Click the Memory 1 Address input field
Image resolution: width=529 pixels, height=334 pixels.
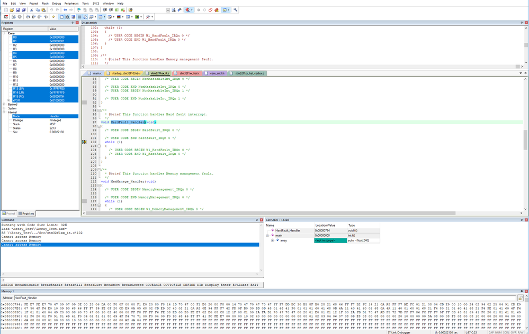[265, 298]
